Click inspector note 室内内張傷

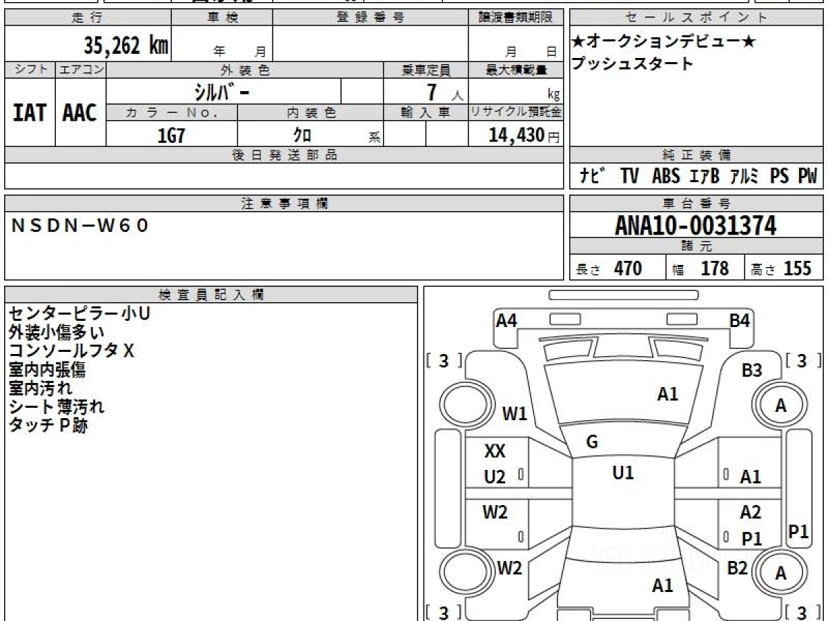coord(47,369)
